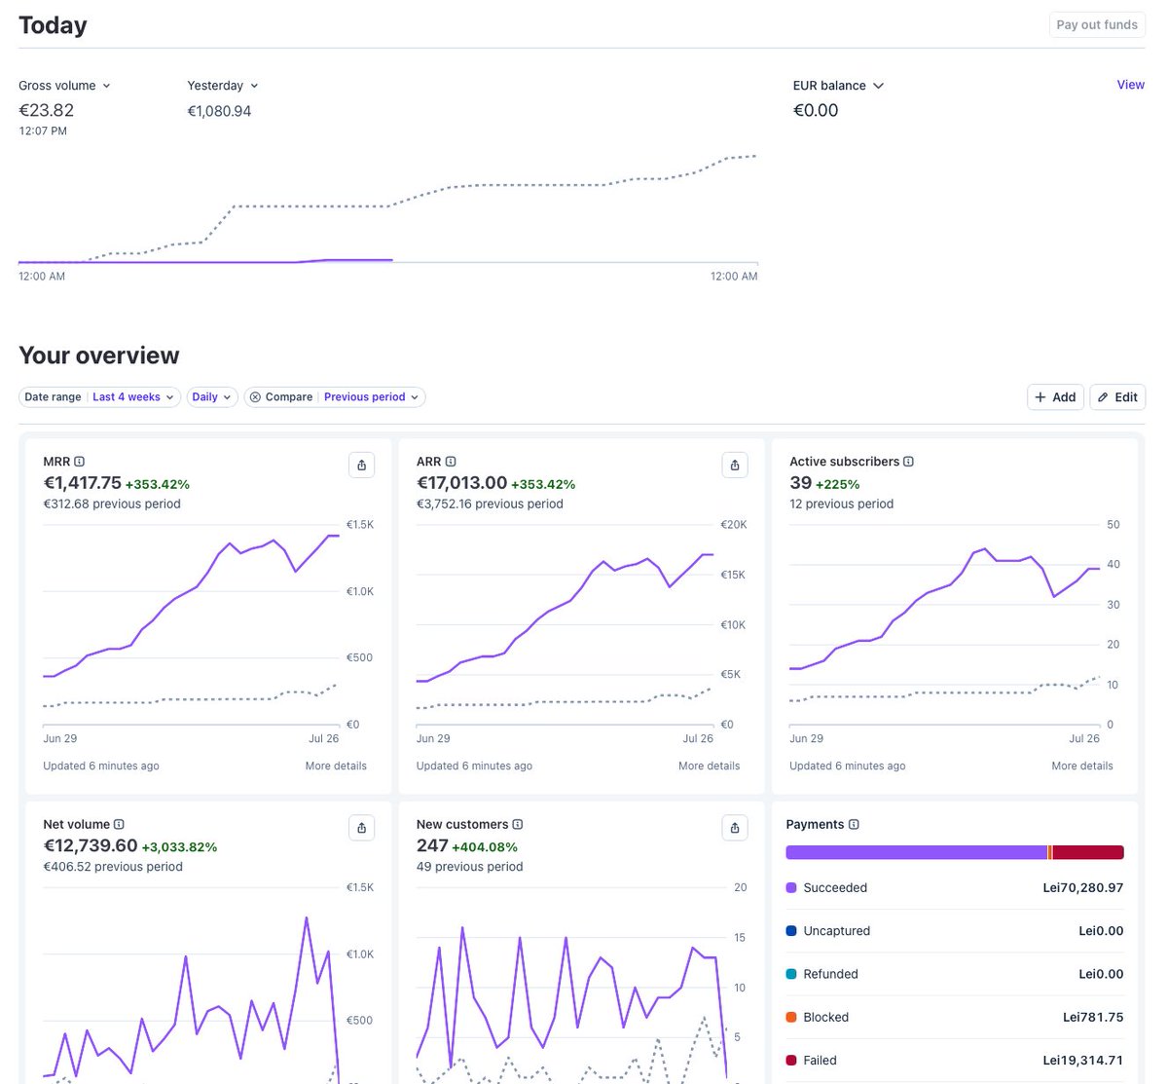This screenshot has height=1084, width=1168.
Task: Click '12 previous period' under Active subscribers
Action: pos(841,504)
